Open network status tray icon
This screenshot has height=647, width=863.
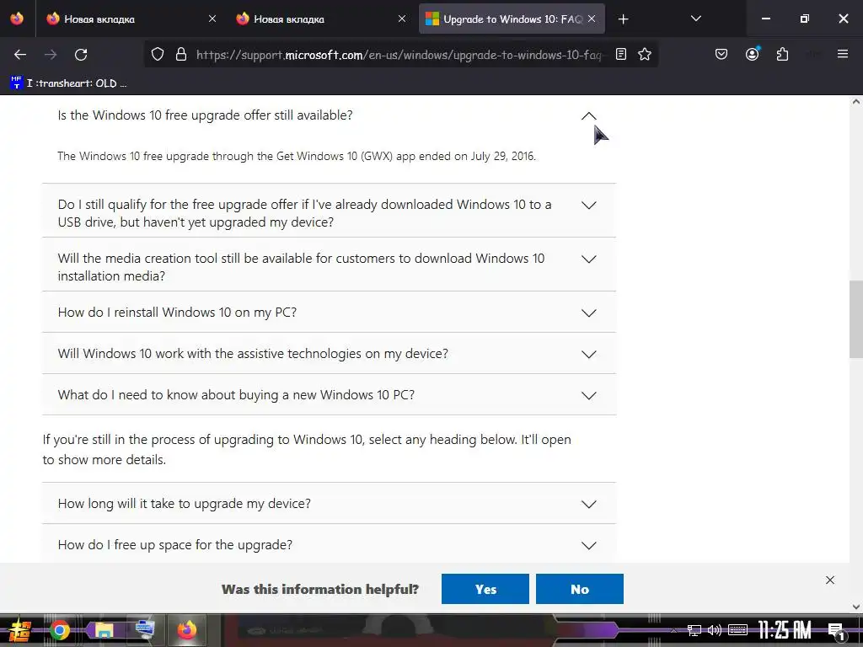(x=694, y=630)
